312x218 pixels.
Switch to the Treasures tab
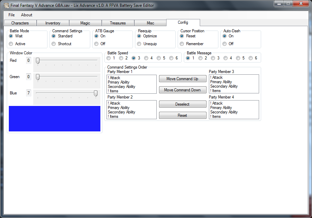tap(118, 23)
